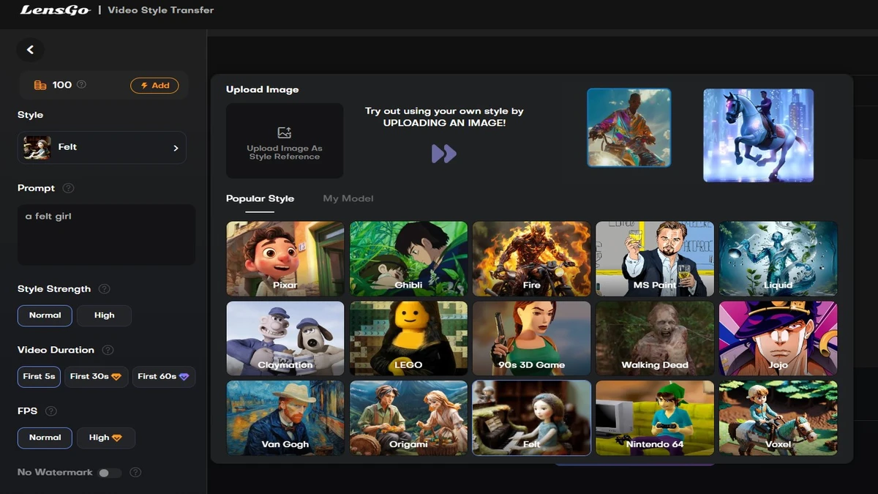
Task: Switch to the Popular Style tab
Action: pos(260,198)
